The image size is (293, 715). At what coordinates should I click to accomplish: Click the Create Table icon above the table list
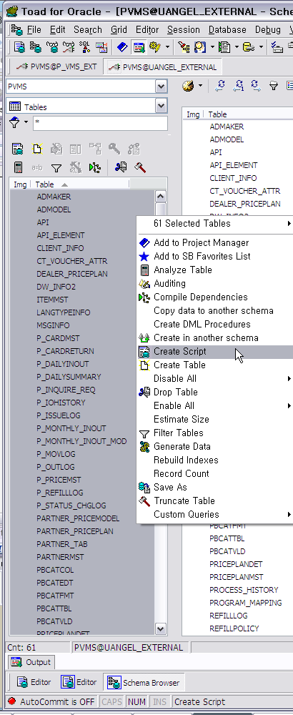(x=37, y=149)
